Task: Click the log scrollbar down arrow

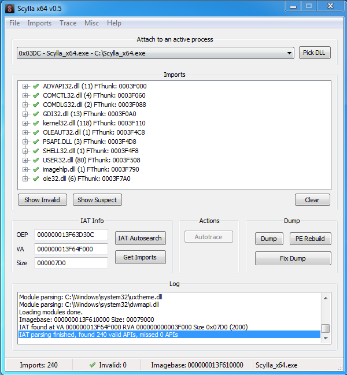Action: [326, 338]
